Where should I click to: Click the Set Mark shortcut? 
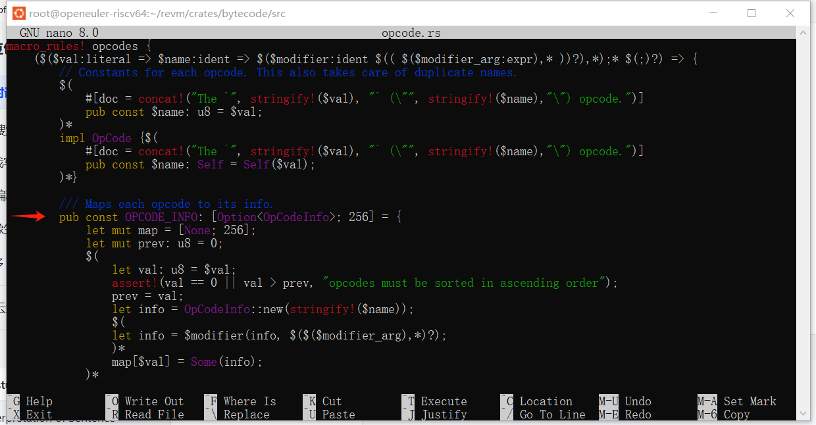pyautogui.click(x=750, y=401)
